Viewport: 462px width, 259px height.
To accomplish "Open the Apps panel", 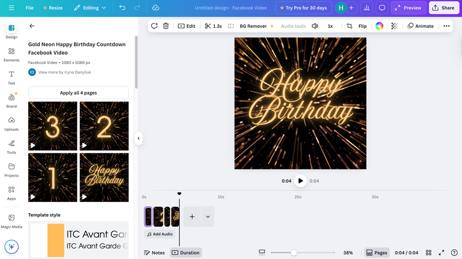I will click(x=12, y=193).
